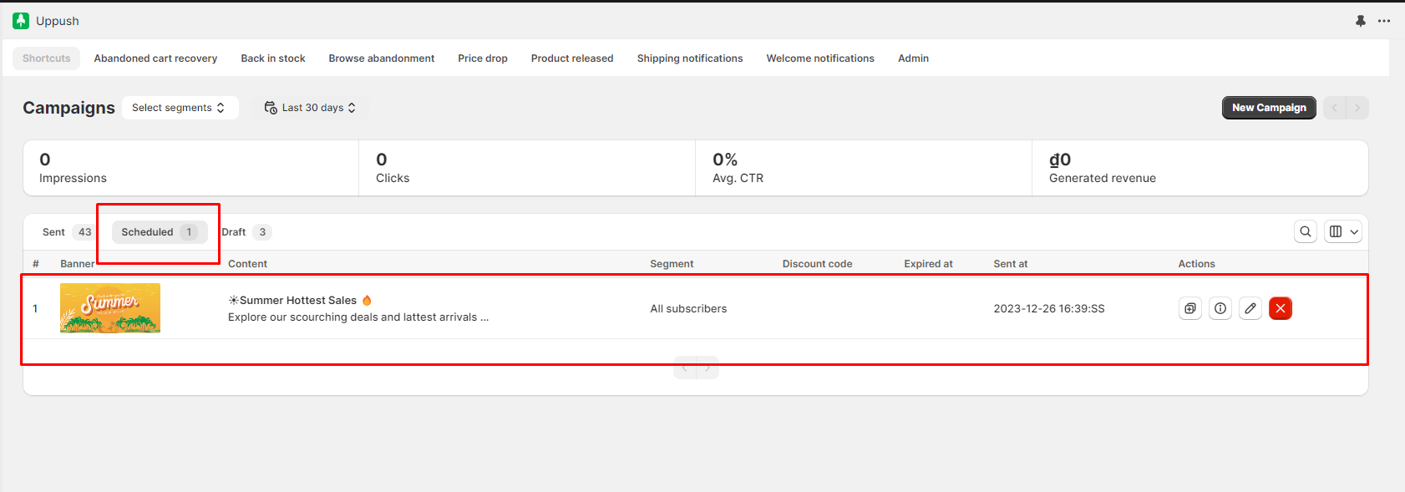
Task: Click the pin icon in header
Action: click(1360, 21)
